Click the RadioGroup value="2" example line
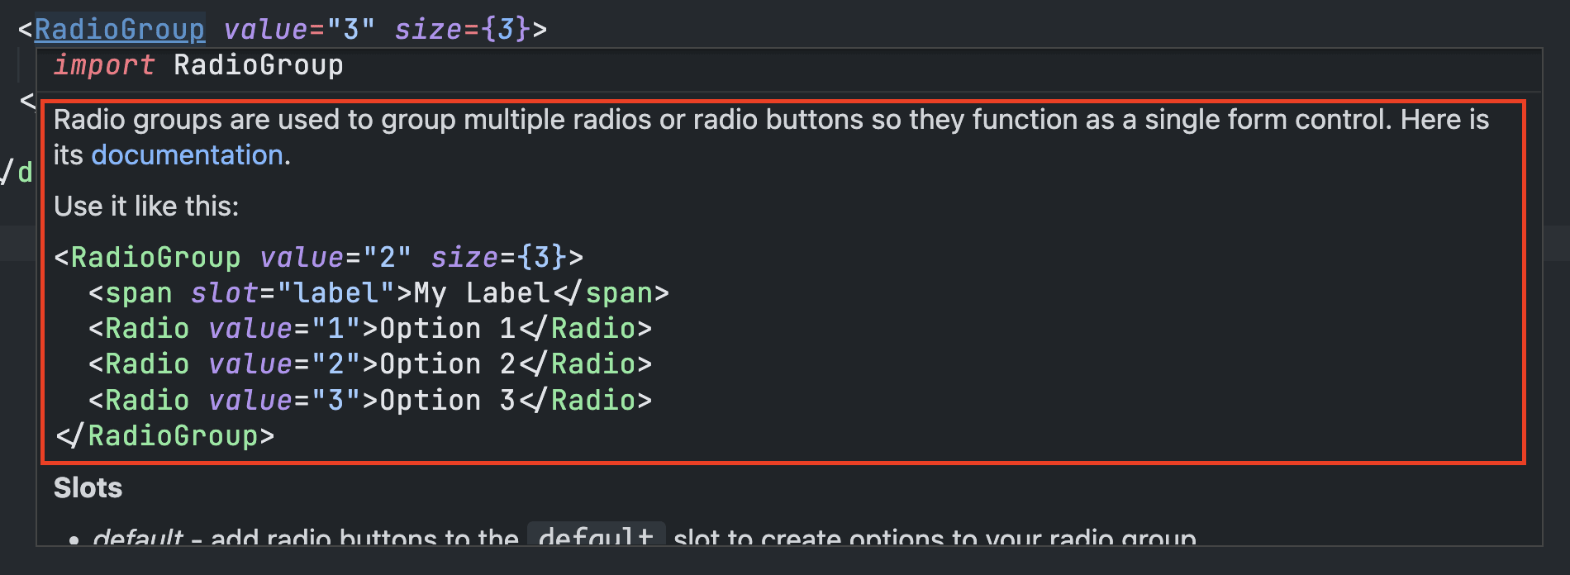Image resolution: width=1570 pixels, height=575 pixels. pos(318,257)
